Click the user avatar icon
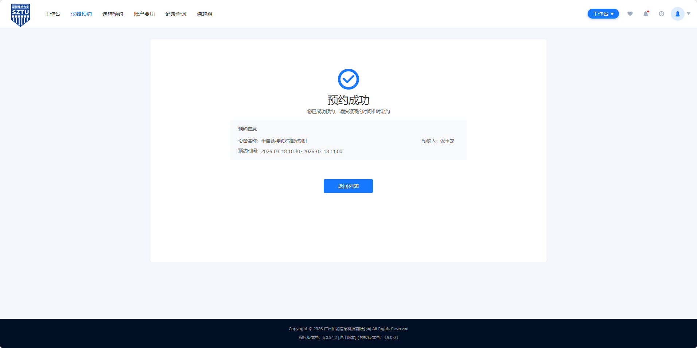 pos(677,14)
